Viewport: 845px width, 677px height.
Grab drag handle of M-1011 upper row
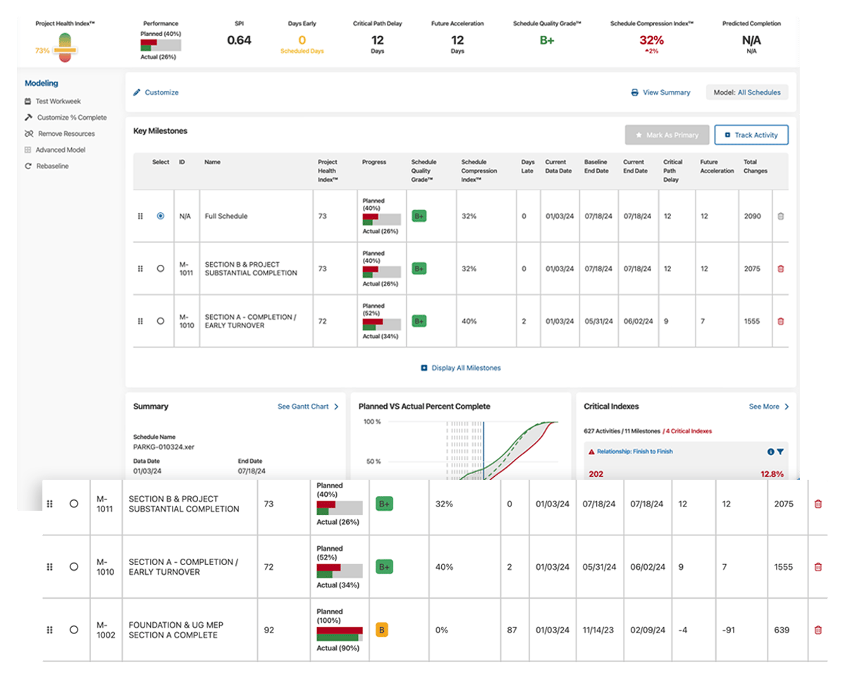[141, 268]
